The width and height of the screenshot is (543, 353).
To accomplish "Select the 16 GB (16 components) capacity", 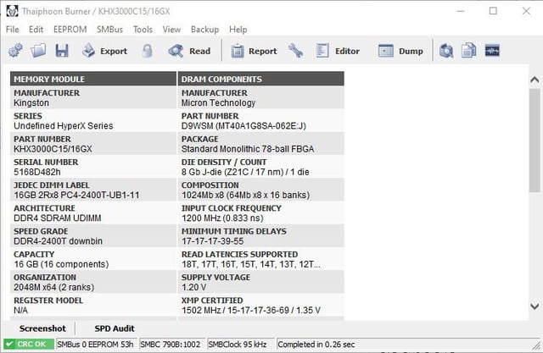I will point(61,264).
